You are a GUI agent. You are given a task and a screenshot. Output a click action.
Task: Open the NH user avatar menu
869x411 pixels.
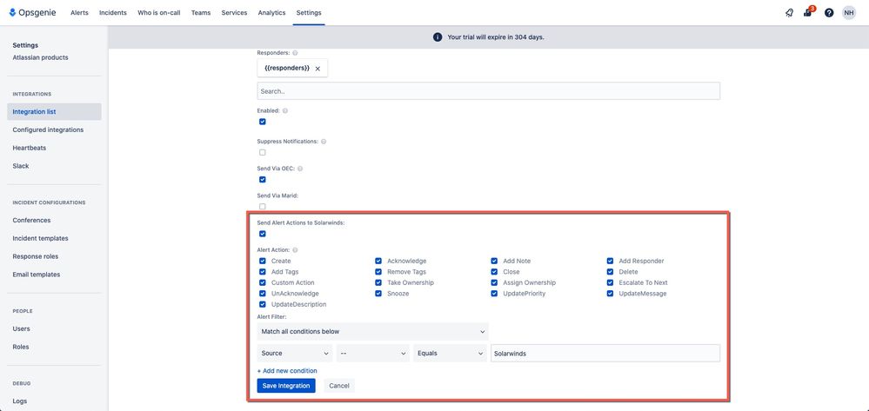coord(849,13)
